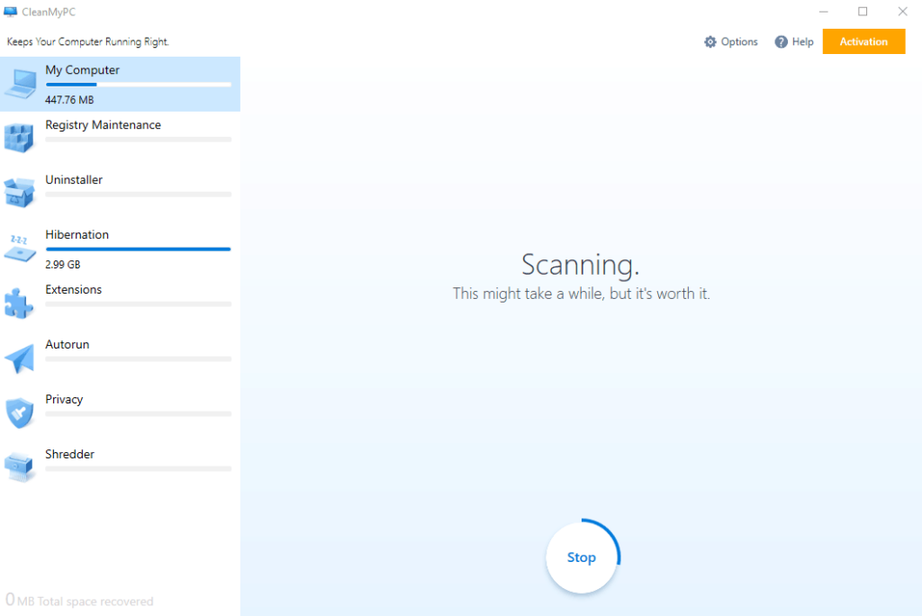The image size is (922, 616).
Task: Select the Extensions puzzle icon
Action: tap(20, 303)
